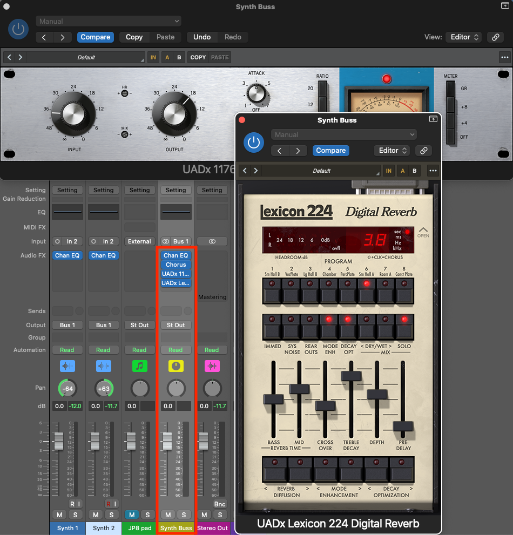Click OPEN chevron on Lexicon 224 display
The image size is (513, 535).
tap(423, 232)
